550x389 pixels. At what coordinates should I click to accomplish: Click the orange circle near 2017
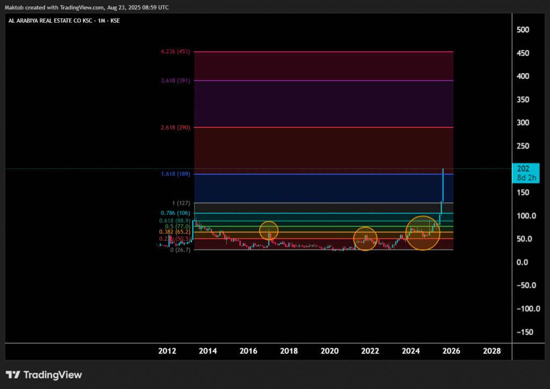269,230
